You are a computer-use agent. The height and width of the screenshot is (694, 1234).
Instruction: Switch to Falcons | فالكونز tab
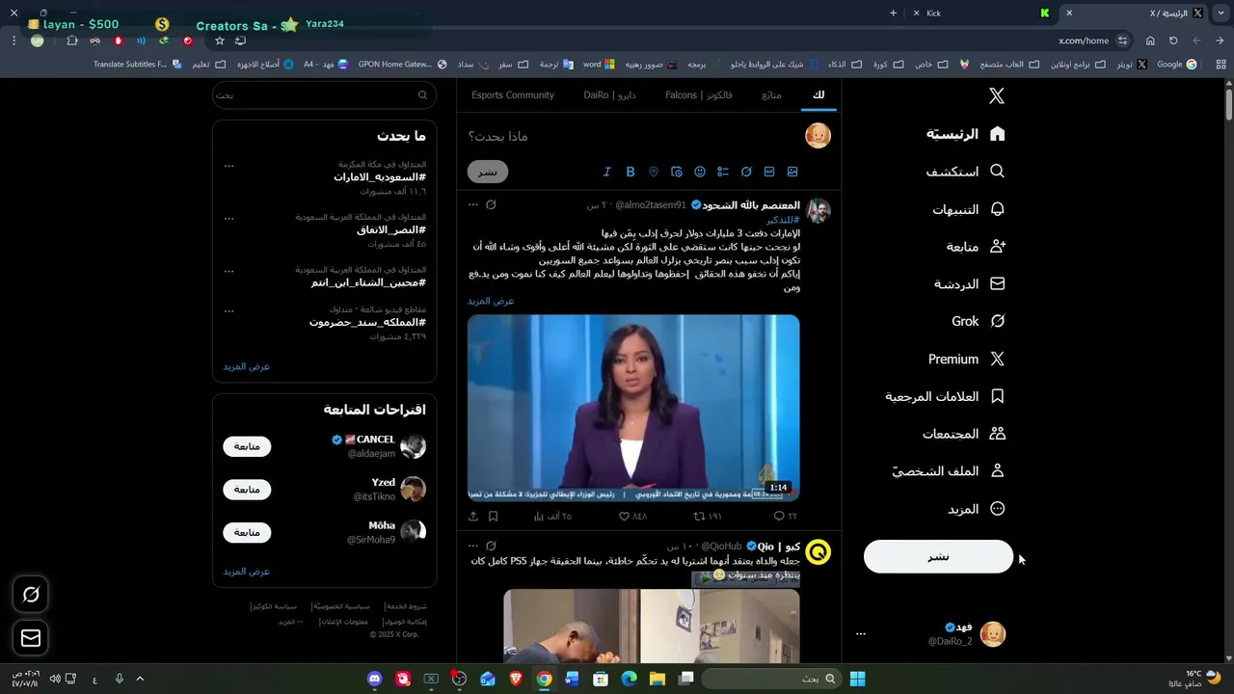tap(699, 94)
